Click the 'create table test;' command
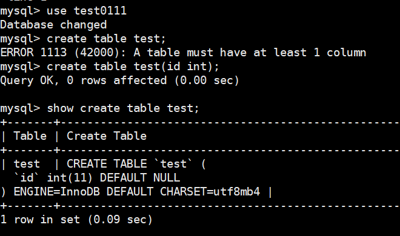This screenshot has height=236, width=400. click(107, 39)
